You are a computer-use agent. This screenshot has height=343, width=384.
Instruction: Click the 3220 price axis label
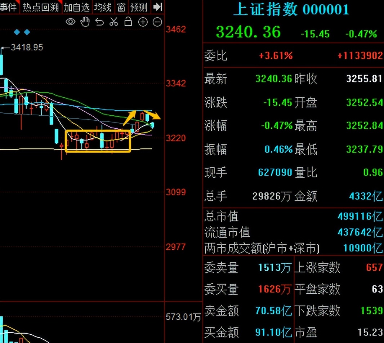coord(176,138)
